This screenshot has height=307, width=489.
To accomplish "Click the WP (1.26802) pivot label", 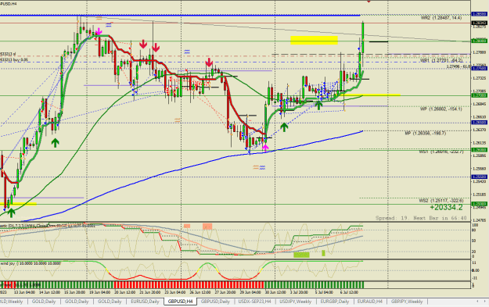I will (x=440, y=109).
